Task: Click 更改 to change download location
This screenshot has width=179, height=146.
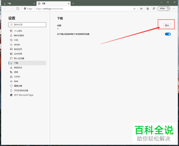Action: point(167,25)
